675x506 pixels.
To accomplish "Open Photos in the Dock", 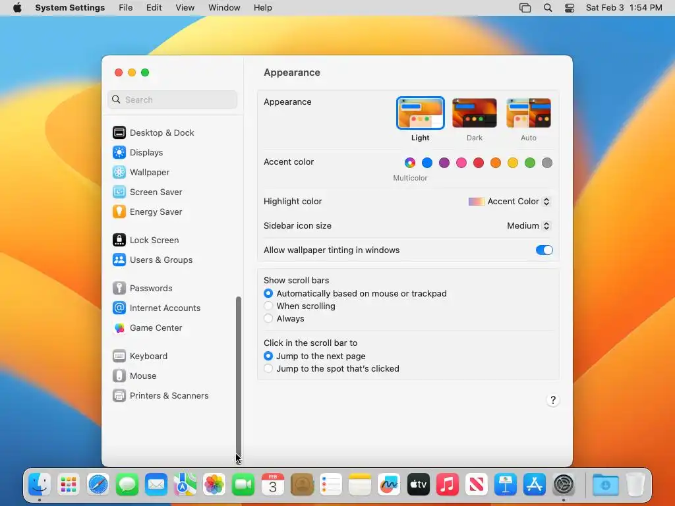I will point(214,484).
